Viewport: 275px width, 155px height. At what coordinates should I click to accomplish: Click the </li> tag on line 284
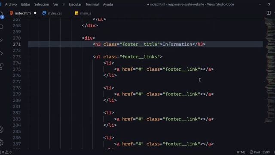pyautogui.click(x=110, y=125)
